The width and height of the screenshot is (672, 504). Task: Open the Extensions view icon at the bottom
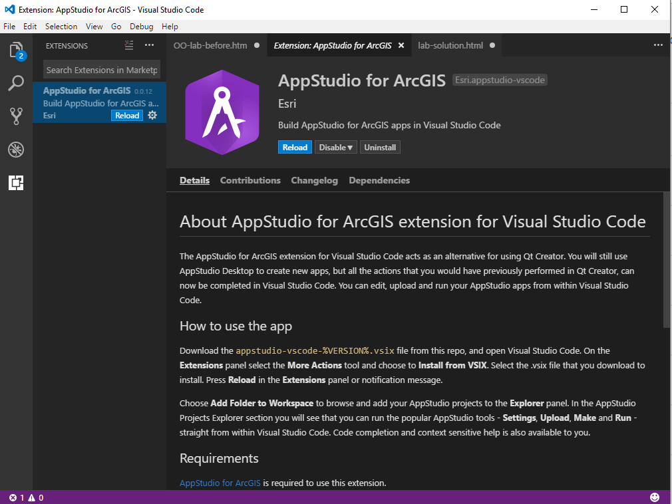tap(15, 183)
